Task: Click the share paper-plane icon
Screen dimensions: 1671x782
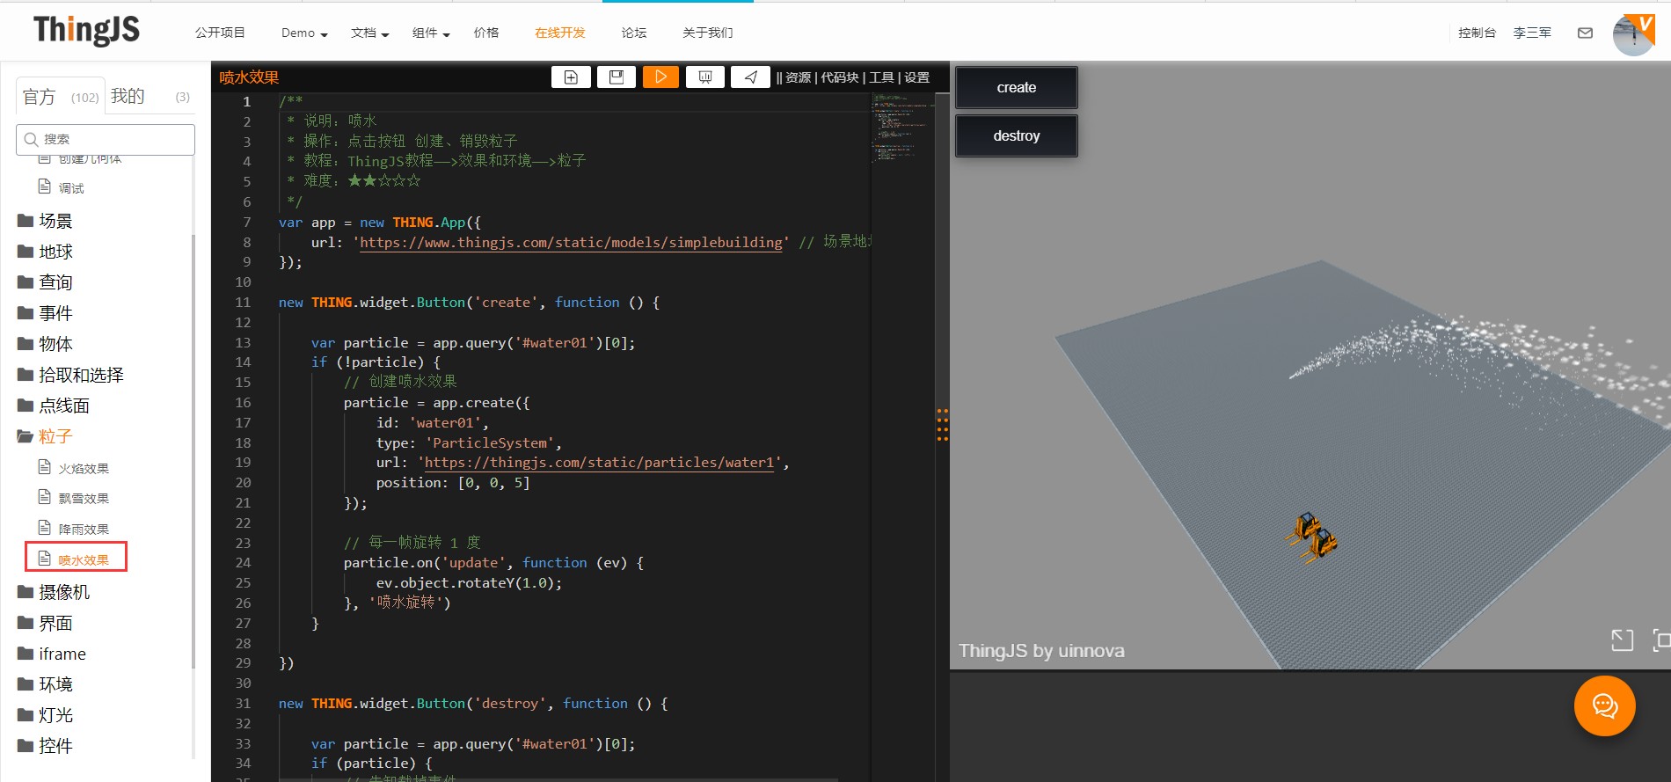Action: coord(750,77)
